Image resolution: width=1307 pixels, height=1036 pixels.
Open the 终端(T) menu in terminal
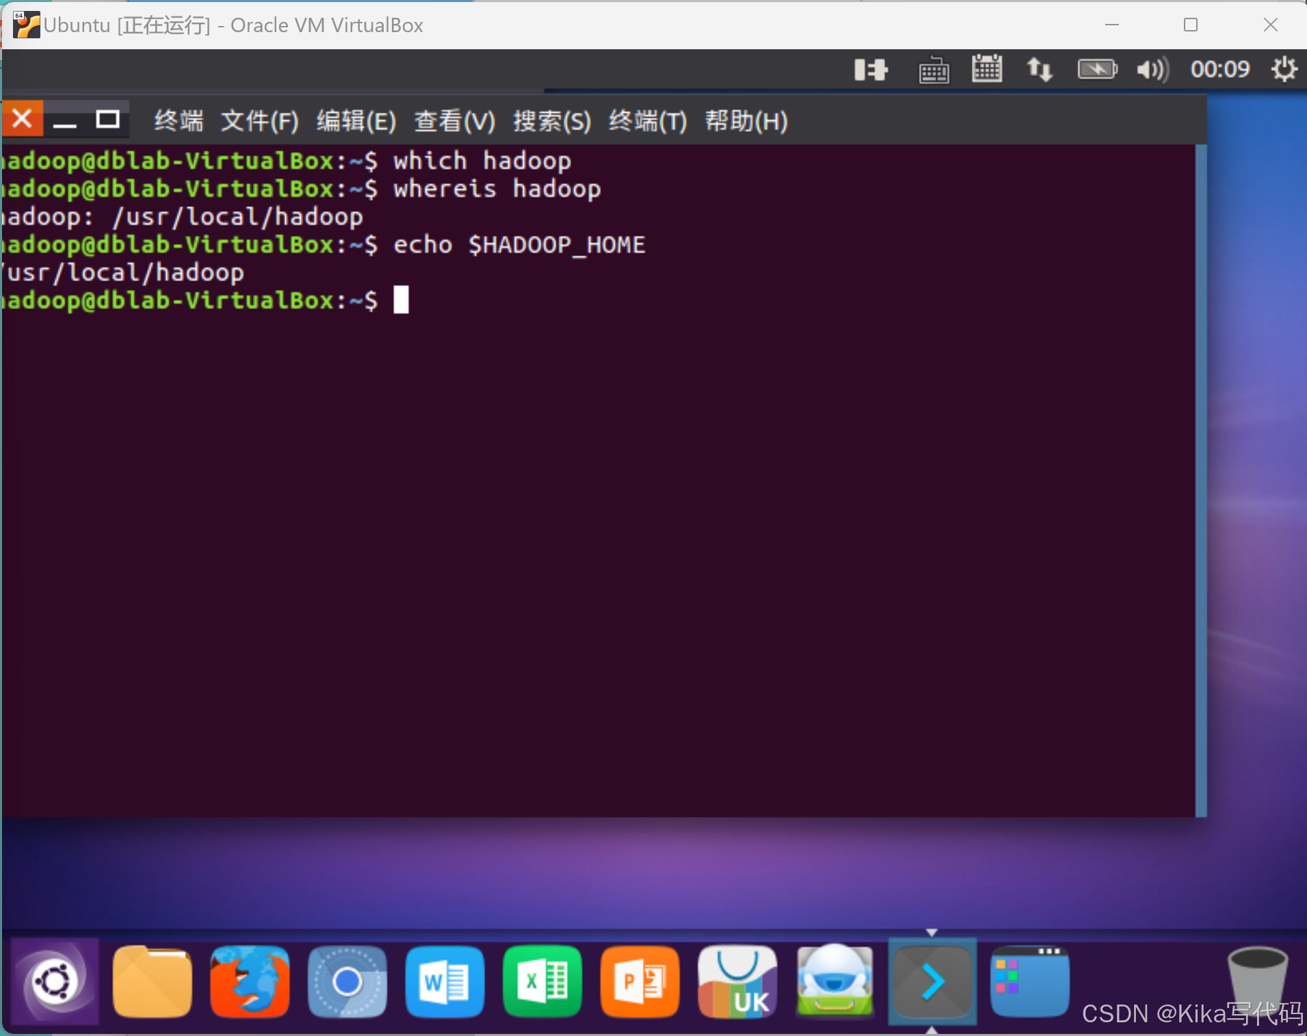click(x=648, y=121)
